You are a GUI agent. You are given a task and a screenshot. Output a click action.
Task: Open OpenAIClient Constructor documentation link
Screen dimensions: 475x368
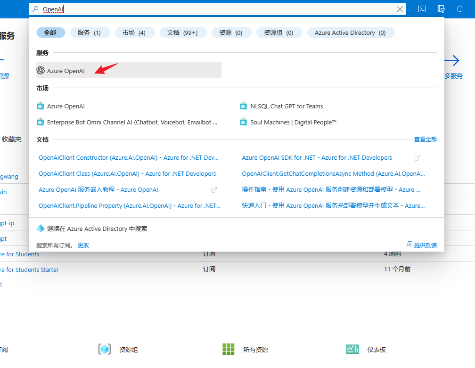[x=129, y=158]
